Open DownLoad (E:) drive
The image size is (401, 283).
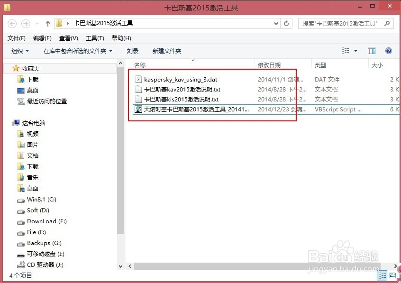point(47,221)
